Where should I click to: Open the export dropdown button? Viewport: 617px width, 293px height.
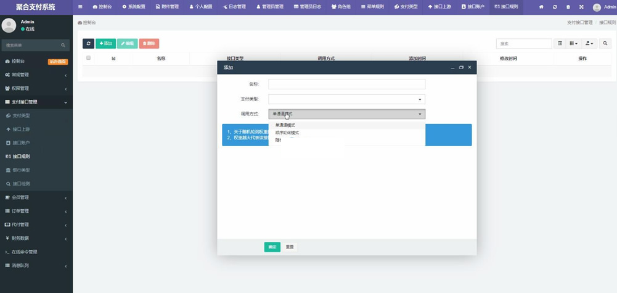point(589,43)
